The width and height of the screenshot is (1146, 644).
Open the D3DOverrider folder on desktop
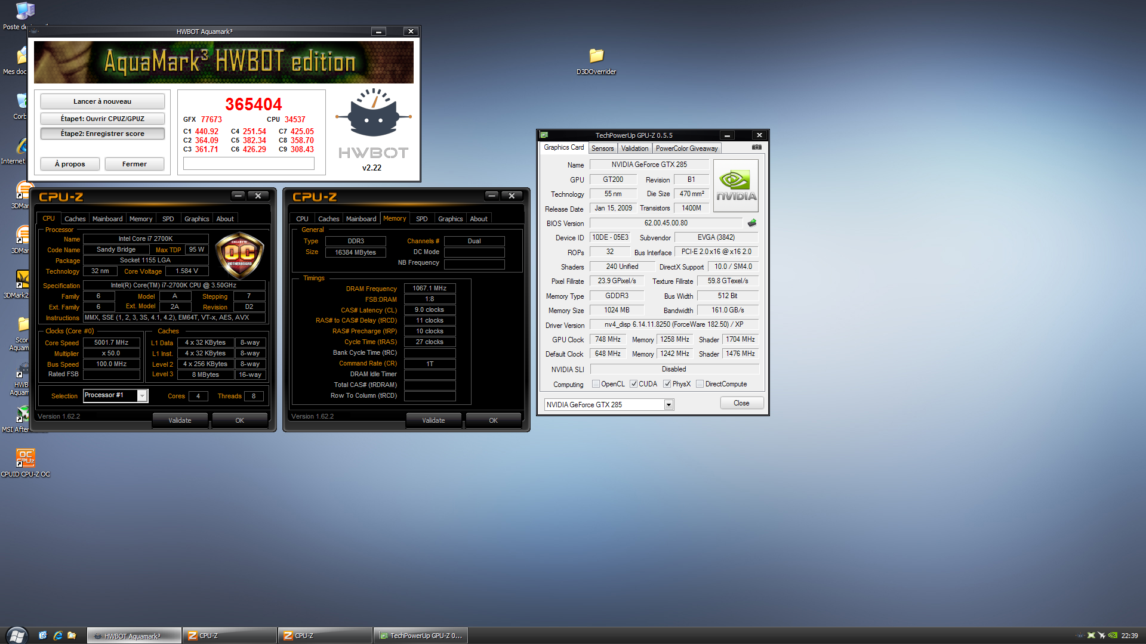596,61
